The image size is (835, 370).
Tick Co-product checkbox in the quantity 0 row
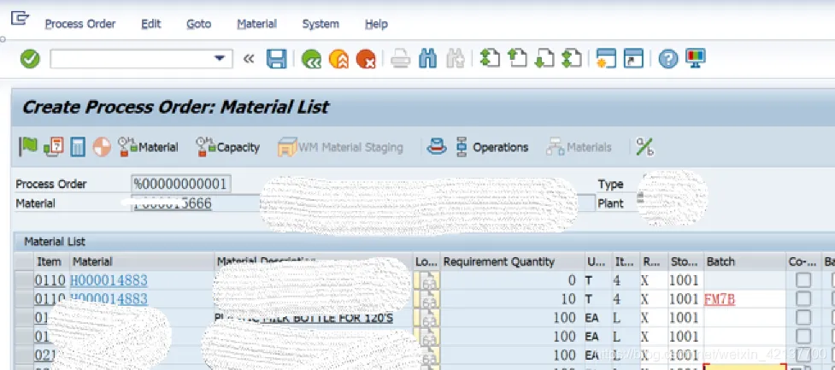pos(803,280)
